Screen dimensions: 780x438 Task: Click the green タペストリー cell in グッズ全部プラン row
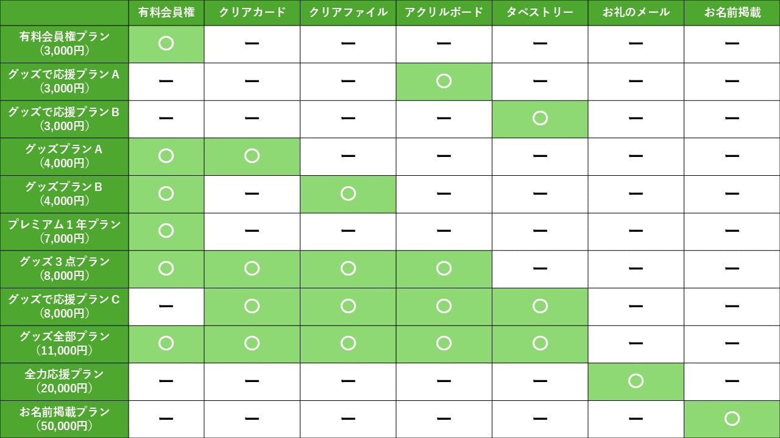coord(540,344)
